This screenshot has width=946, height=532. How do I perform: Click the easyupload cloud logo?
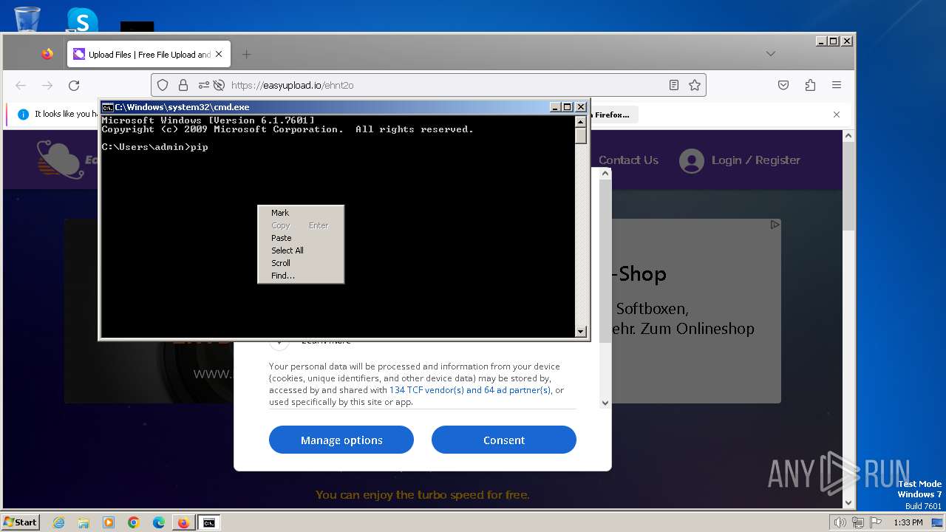[x=61, y=159]
